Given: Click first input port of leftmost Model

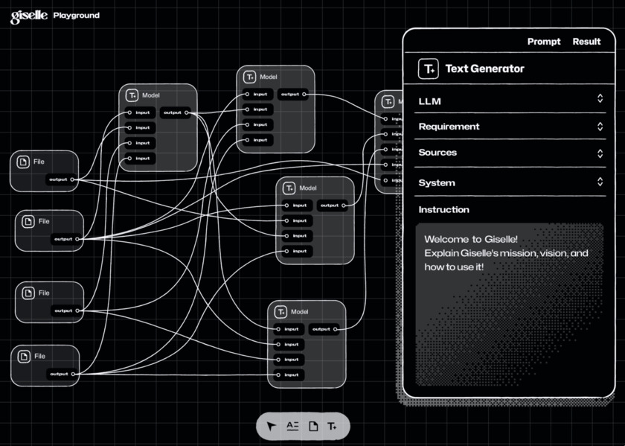Looking at the screenshot, I should 129,112.
